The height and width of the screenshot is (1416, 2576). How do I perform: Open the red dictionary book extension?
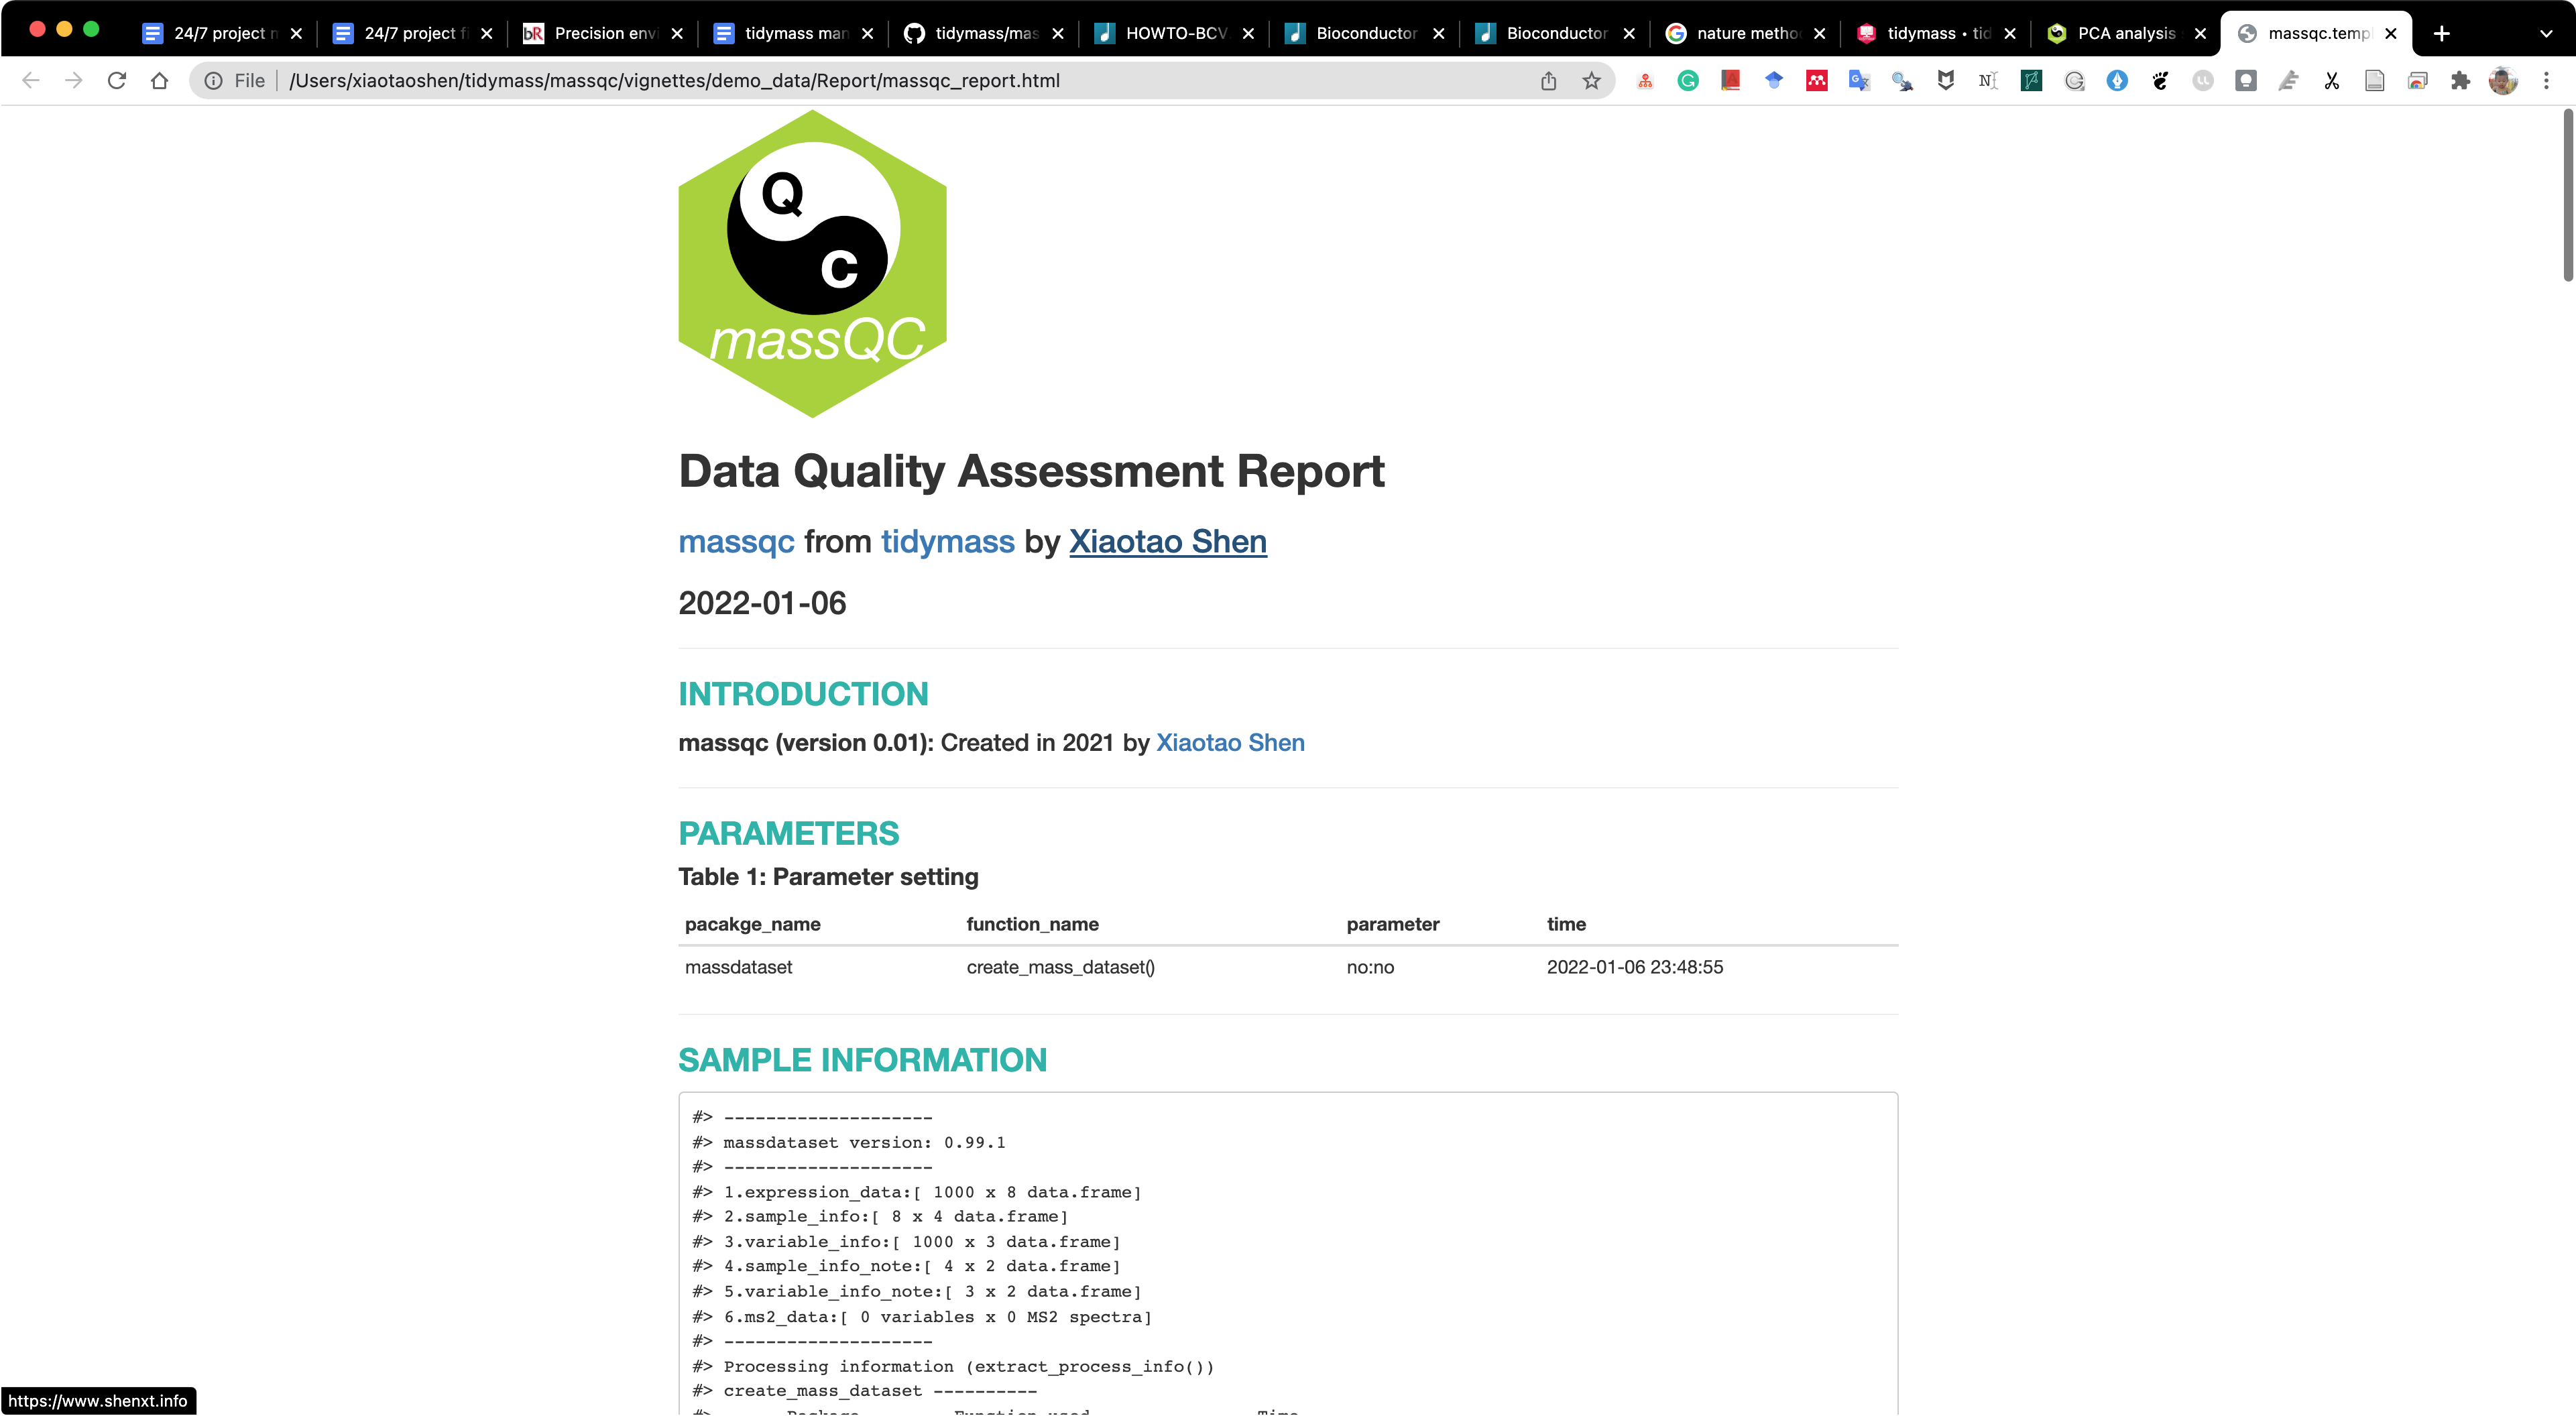(x=1731, y=81)
